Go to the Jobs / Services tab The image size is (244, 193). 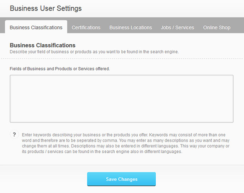pyautogui.click(x=177, y=28)
